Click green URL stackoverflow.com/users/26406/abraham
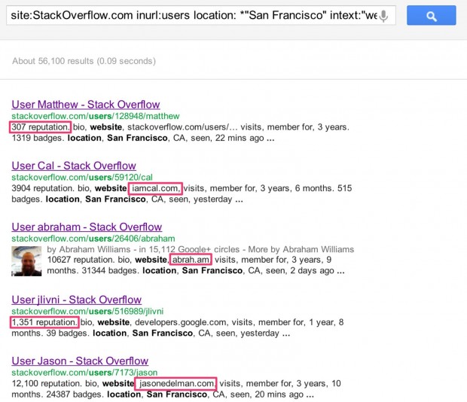 click(93, 239)
